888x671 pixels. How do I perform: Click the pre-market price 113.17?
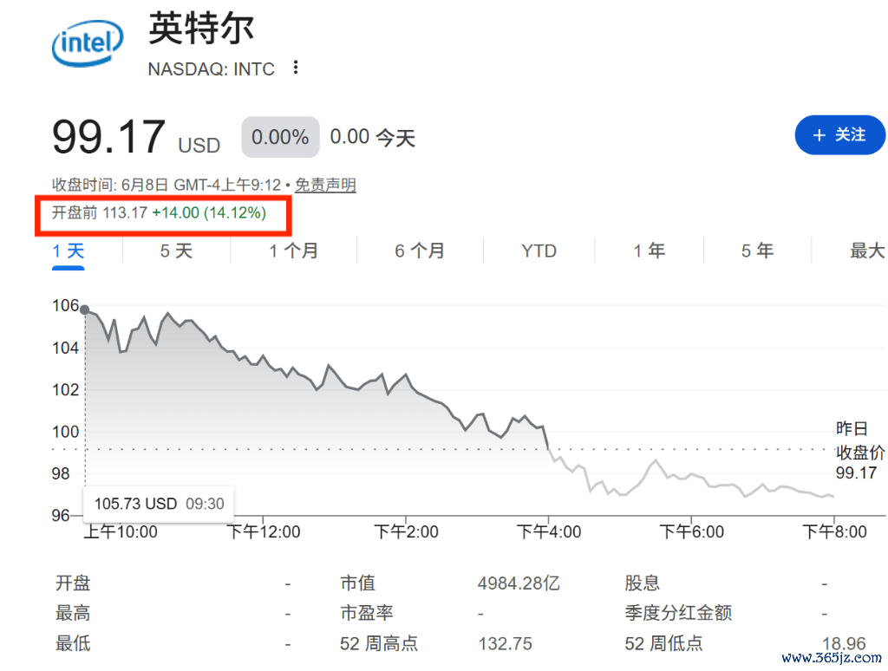[125, 213]
